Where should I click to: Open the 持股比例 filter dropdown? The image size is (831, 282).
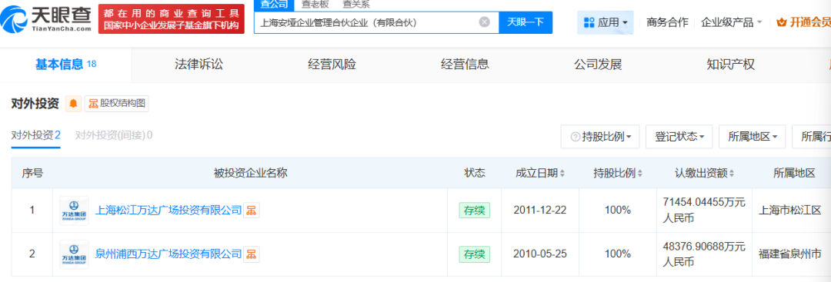[x=600, y=137]
